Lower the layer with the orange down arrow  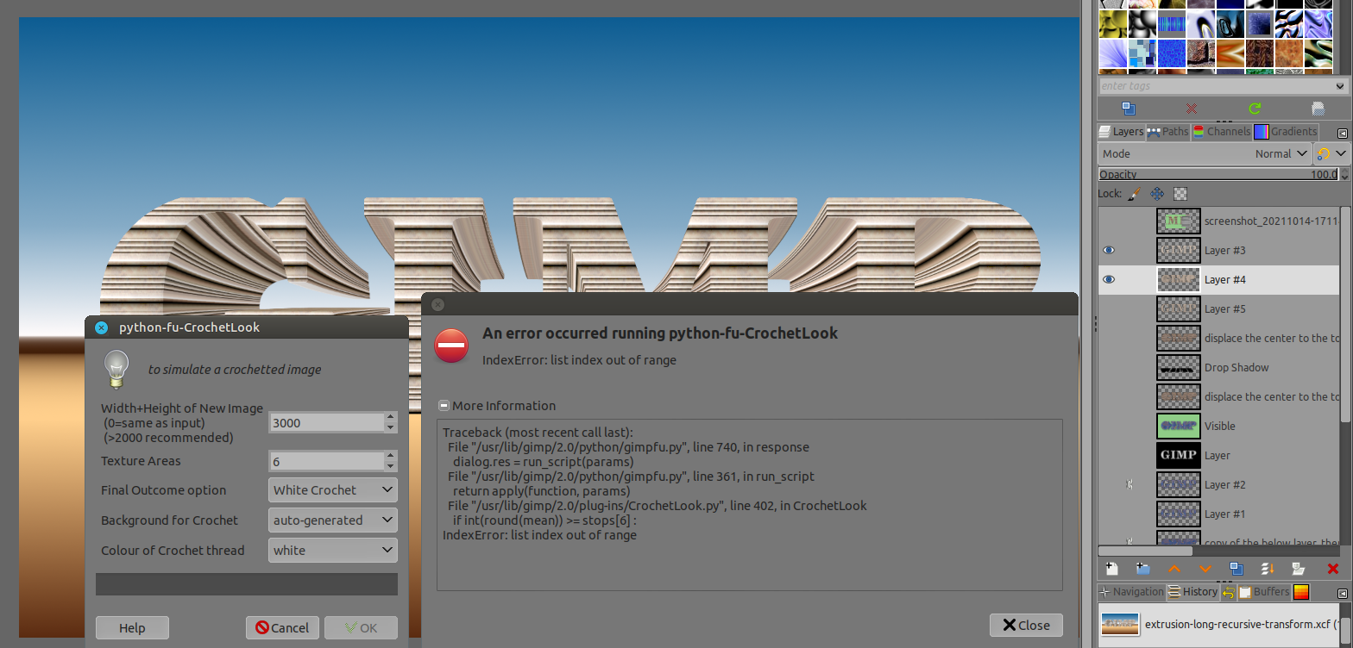point(1205,569)
